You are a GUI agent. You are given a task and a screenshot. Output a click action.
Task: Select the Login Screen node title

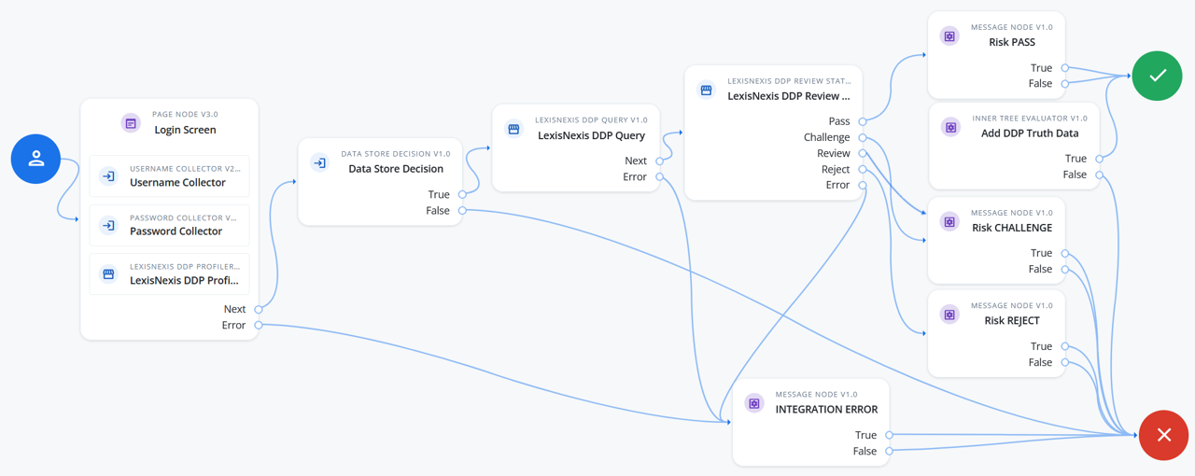(x=185, y=130)
